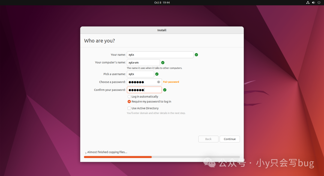The height and width of the screenshot is (176, 324).
Task: Click the Confirm your password field
Action: (x=144, y=90)
